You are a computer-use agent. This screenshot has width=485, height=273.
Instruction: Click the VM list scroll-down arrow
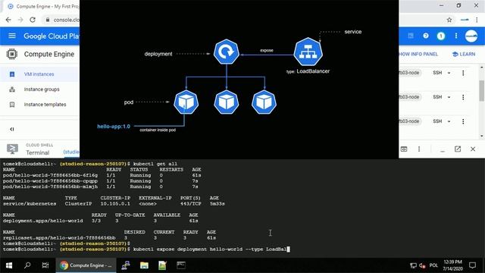[482, 136]
